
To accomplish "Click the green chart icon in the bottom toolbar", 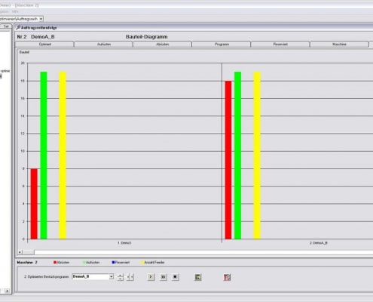I will click(x=198, y=277).
